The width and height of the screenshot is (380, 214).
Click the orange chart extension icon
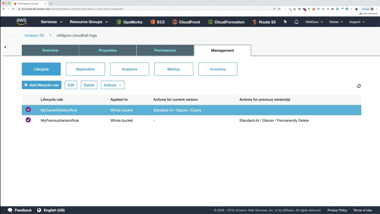tap(313, 9)
